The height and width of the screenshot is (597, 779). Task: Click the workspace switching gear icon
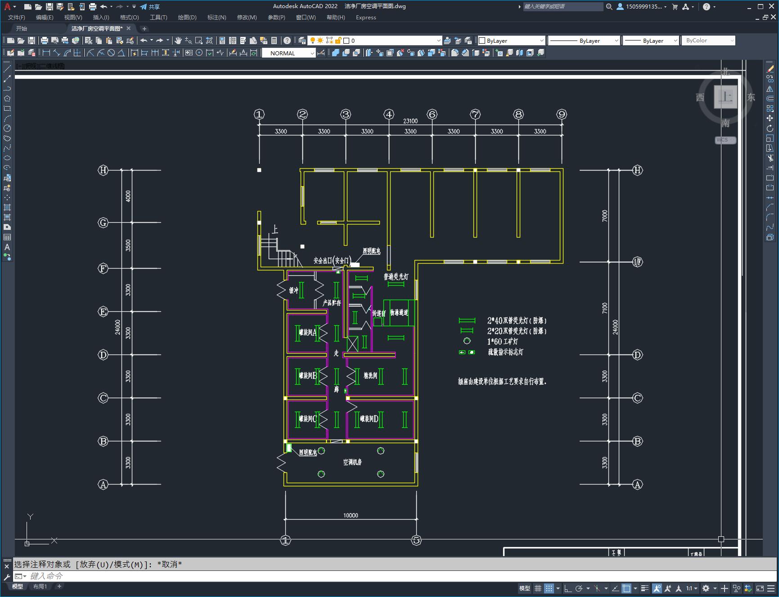click(706, 588)
